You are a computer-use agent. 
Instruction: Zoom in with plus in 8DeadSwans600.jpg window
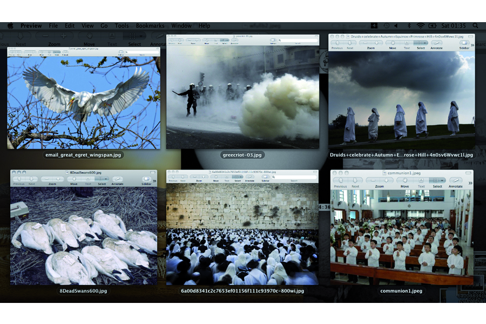pyautogui.click(x=58, y=179)
